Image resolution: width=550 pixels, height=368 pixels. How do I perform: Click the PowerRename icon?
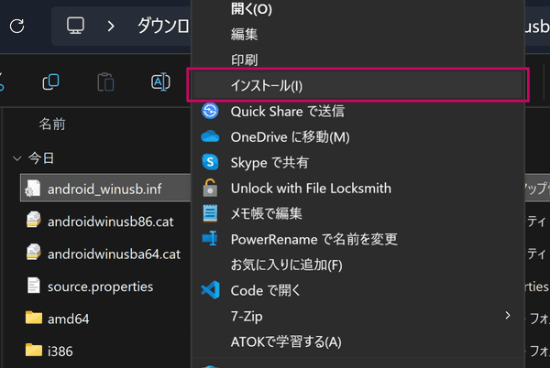(210, 238)
